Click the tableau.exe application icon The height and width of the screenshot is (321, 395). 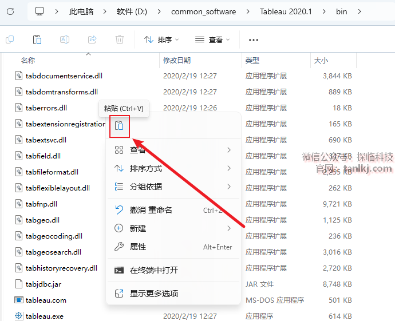pos(19,316)
